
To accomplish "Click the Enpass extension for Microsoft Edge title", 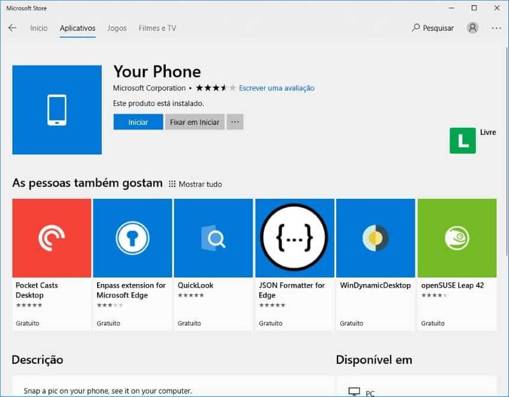I will (131, 290).
